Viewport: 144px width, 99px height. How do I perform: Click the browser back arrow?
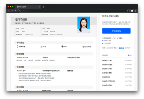point(9,11)
